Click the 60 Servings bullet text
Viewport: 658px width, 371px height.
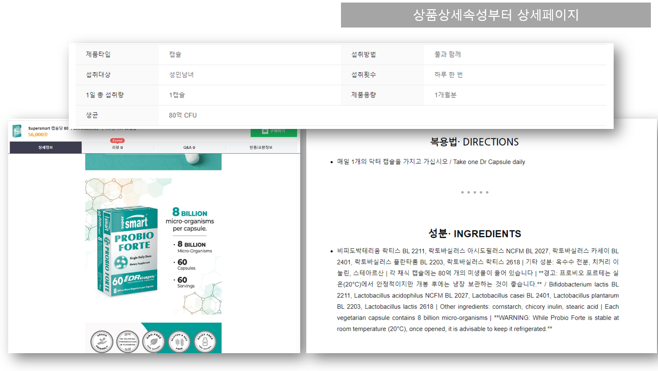(x=186, y=282)
